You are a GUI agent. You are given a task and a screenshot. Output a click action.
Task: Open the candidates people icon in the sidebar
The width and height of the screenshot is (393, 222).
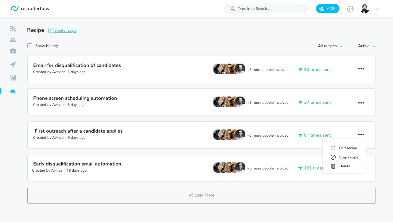(13, 40)
